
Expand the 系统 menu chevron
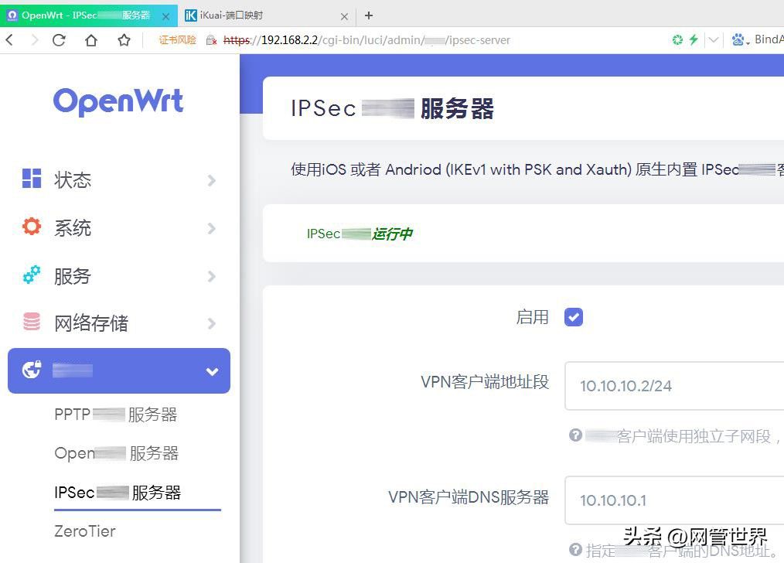tap(212, 228)
